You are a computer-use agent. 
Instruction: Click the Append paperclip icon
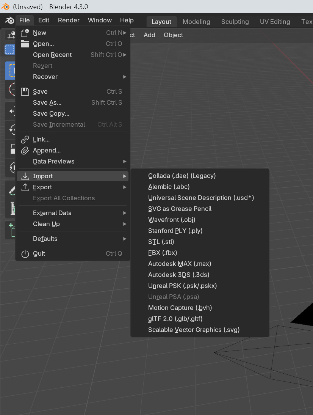pyautogui.click(x=25, y=151)
